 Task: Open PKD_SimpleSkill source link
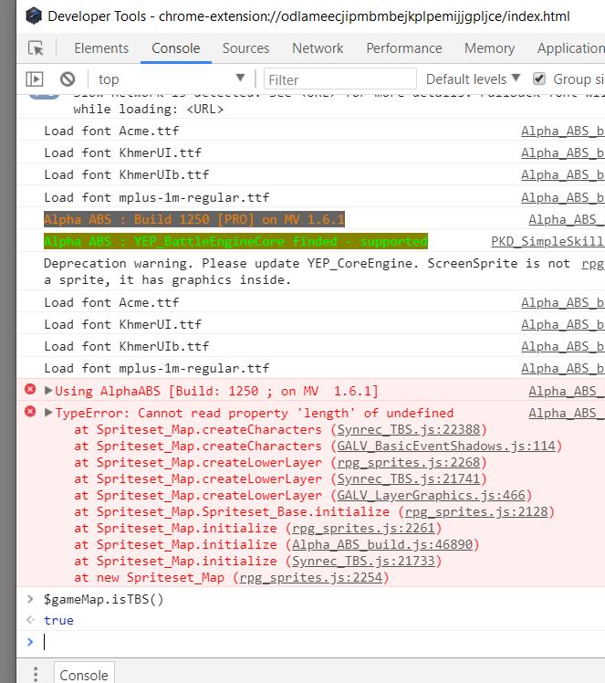tap(548, 241)
